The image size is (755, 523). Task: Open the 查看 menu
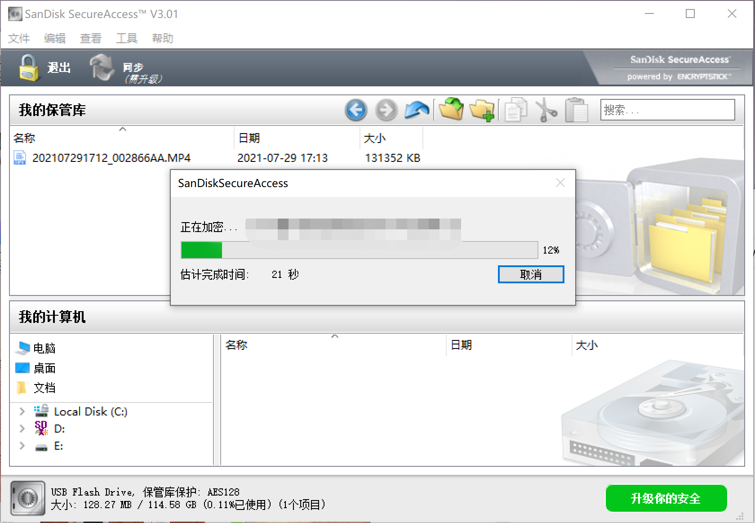pyautogui.click(x=91, y=38)
